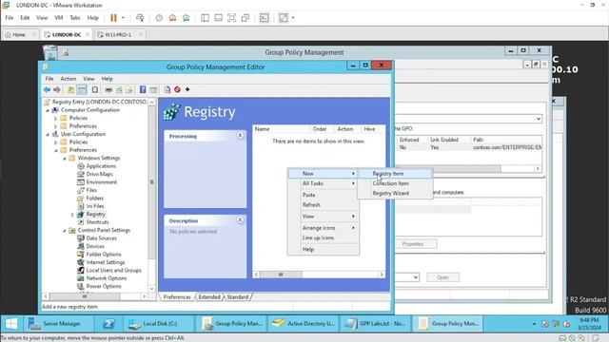
Task: Select Applications in Windows Settings tree
Action: 101,166
